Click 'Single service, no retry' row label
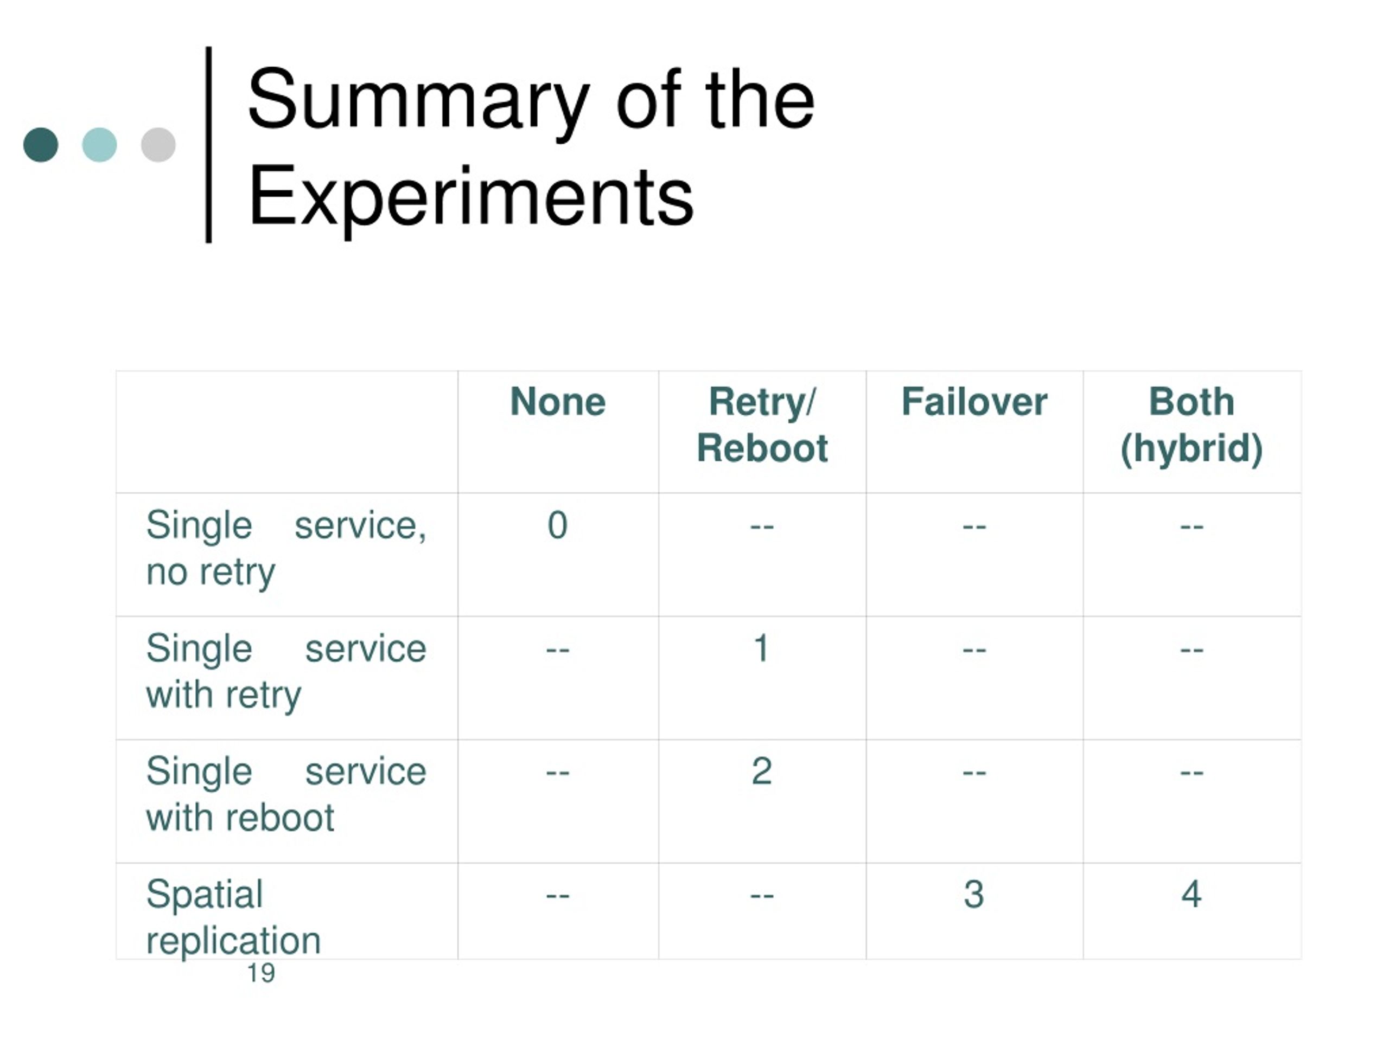This screenshot has width=1389, height=1041. 286,549
